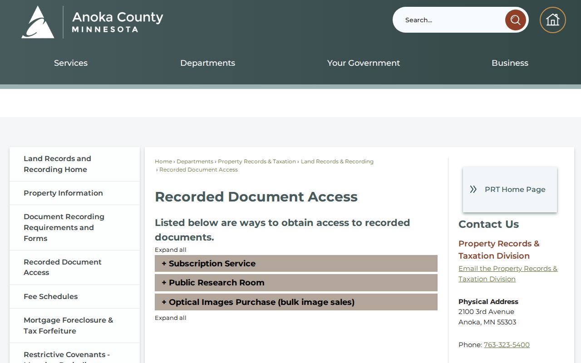
Task: Click the double chevron beside PRT Home Page
Action: pyautogui.click(x=473, y=189)
